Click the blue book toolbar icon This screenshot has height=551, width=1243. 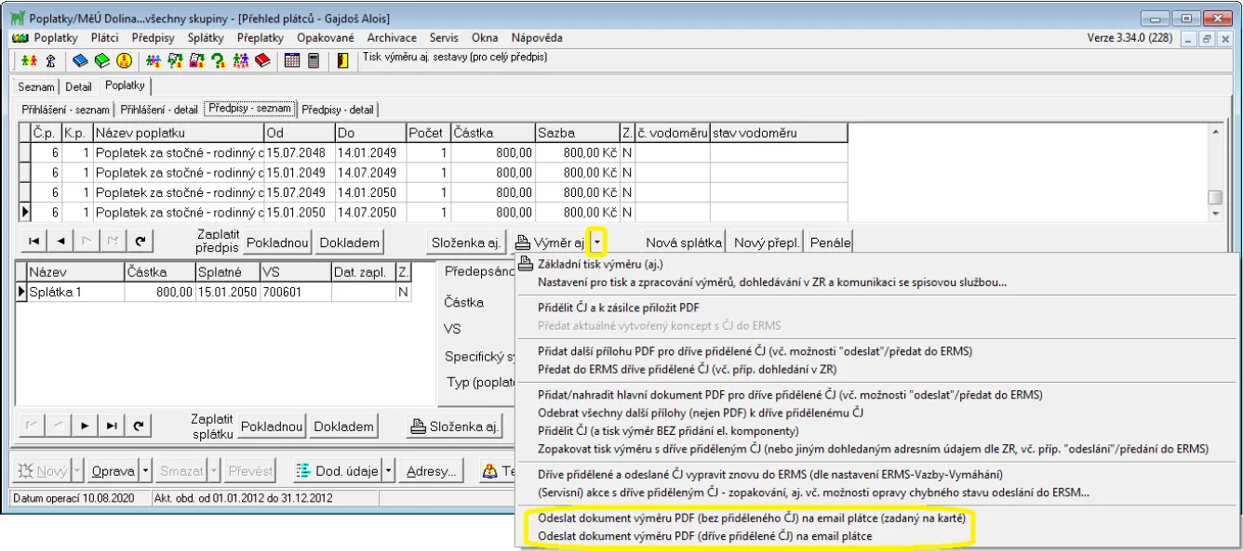coord(80,61)
